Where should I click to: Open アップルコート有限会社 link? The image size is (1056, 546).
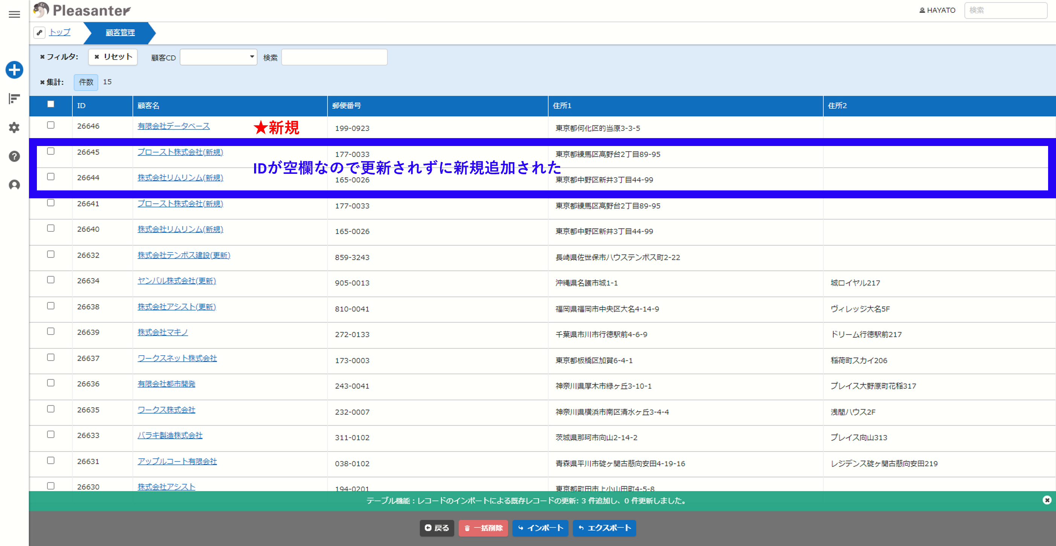177,461
